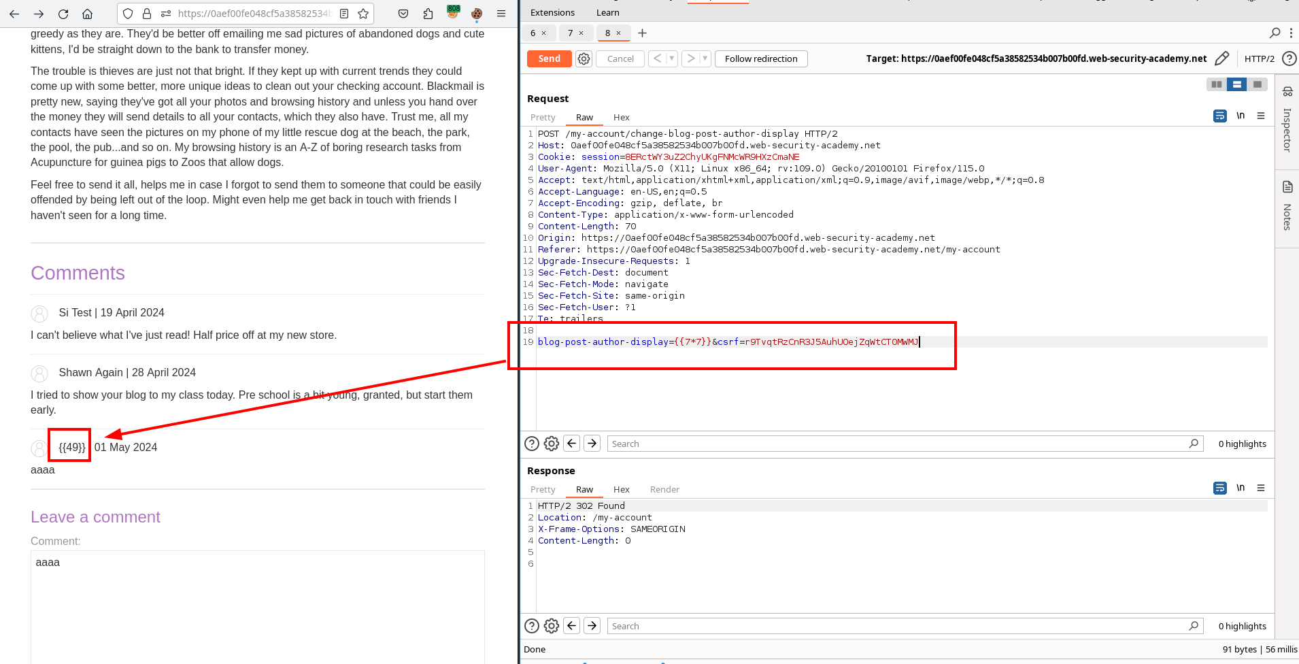Click Follow redirection
The height and width of the screenshot is (664, 1299).
(x=761, y=59)
